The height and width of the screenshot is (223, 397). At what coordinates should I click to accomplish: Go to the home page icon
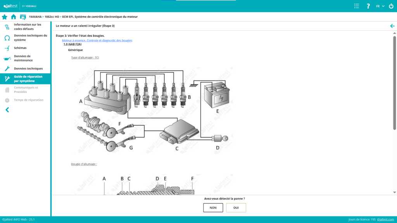[x=14, y=17]
